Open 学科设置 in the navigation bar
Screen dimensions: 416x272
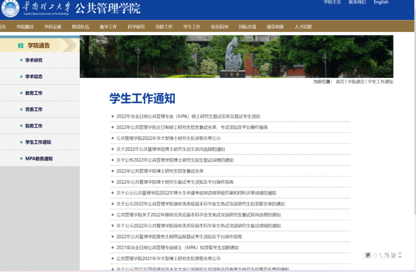coord(53,27)
